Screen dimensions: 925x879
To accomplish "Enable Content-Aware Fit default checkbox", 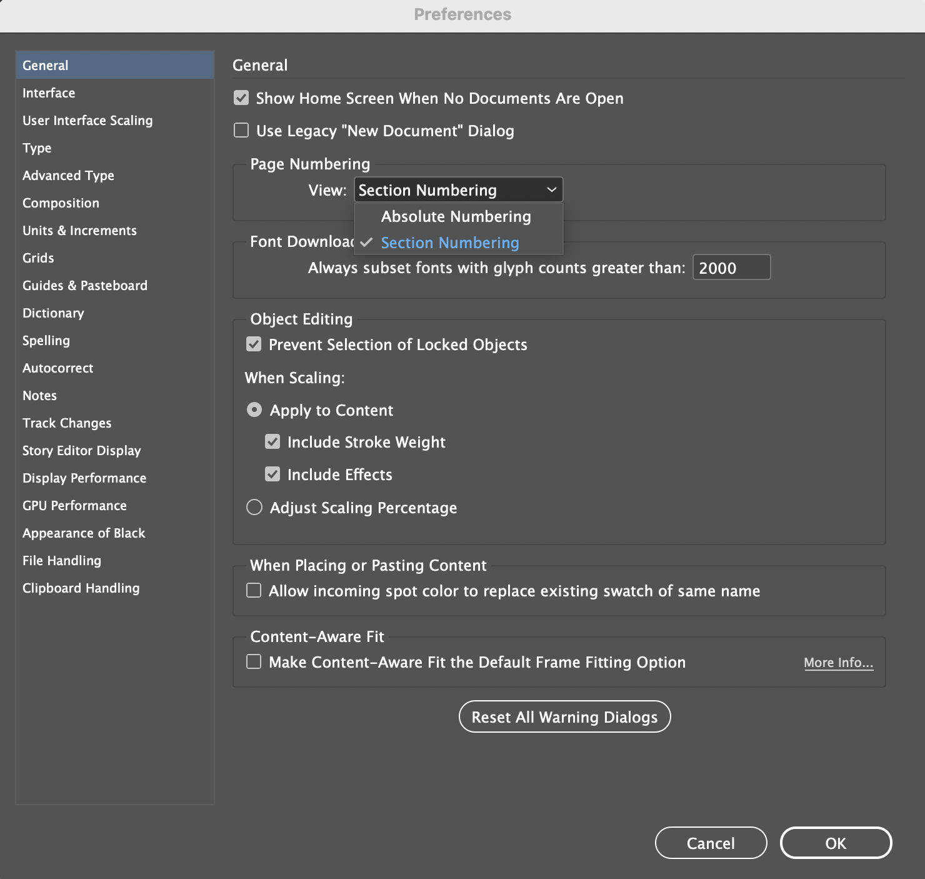I will 254,662.
